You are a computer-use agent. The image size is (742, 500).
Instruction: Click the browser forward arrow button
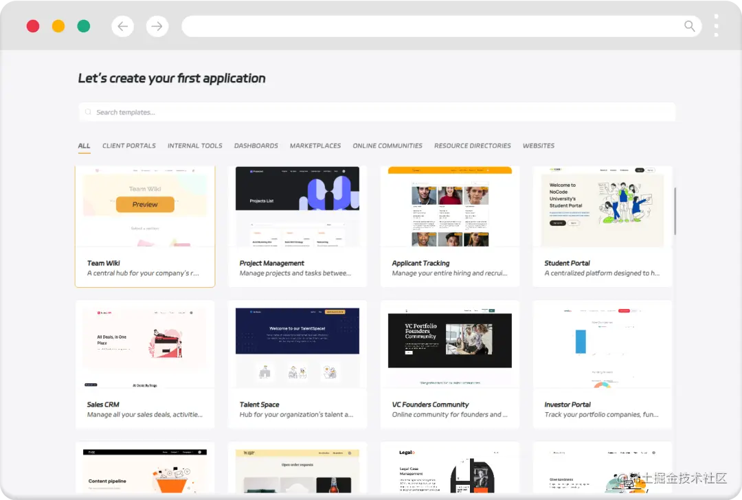pyautogui.click(x=157, y=27)
